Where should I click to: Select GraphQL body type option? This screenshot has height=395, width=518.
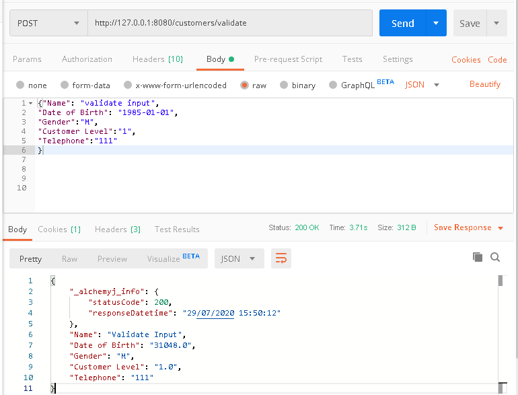click(x=332, y=85)
